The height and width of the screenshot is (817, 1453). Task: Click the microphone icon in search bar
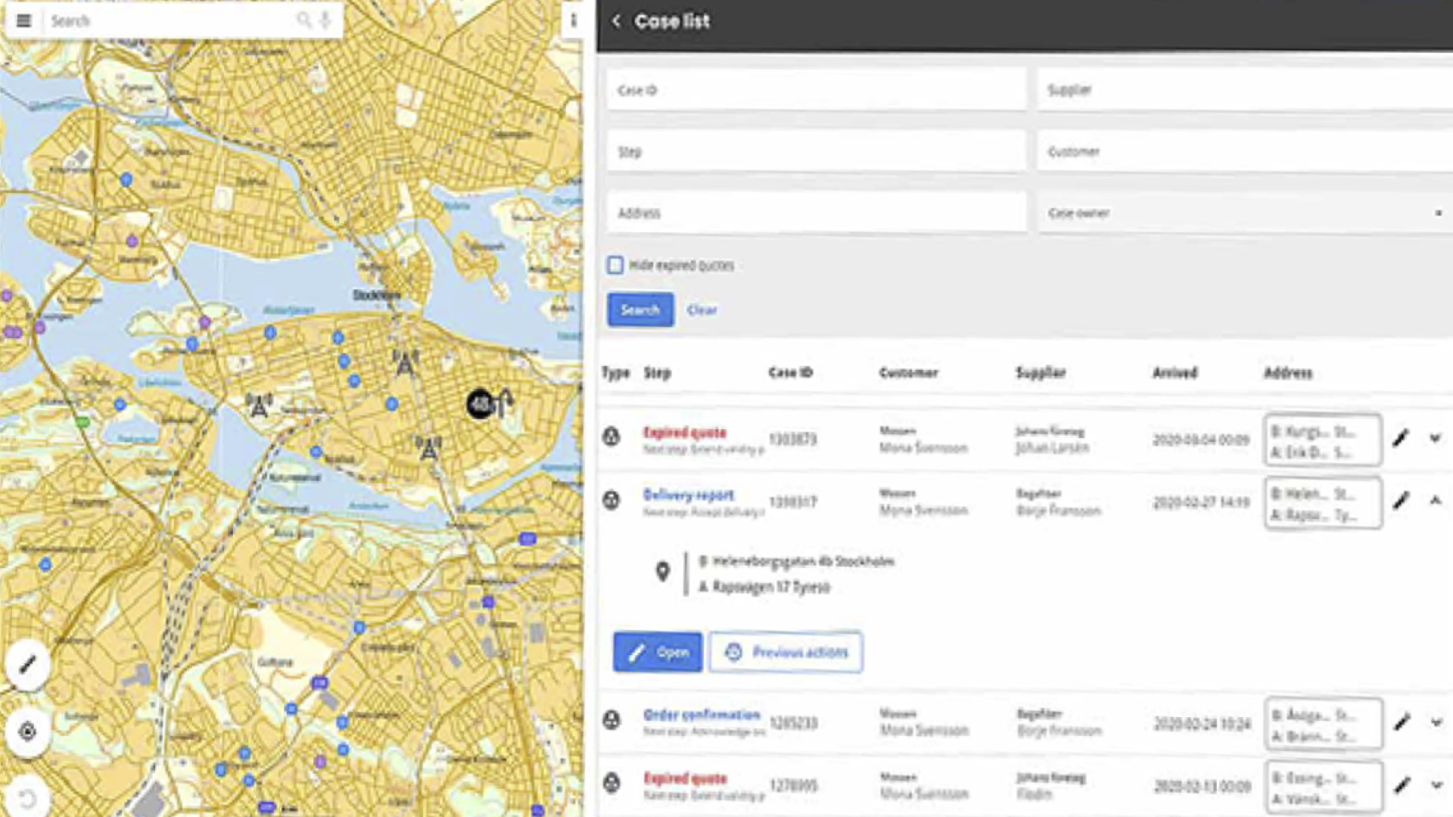pos(325,20)
